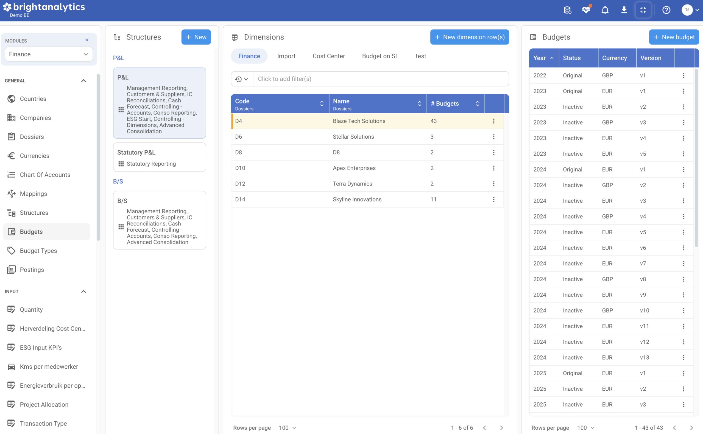Open Postings in the sidebar
The height and width of the screenshot is (434, 703).
pyautogui.click(x=46, y=270)
